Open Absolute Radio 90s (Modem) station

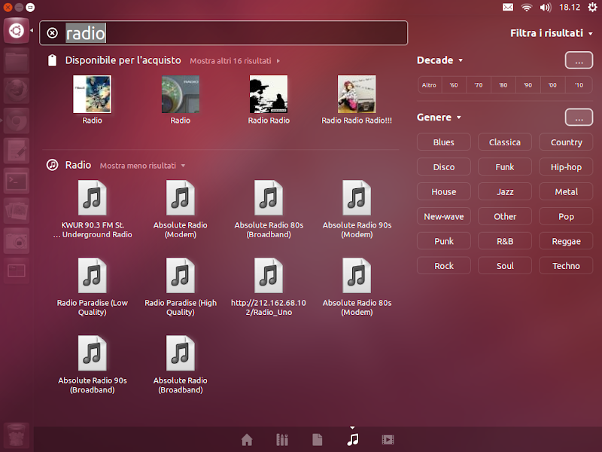(357, 209)
